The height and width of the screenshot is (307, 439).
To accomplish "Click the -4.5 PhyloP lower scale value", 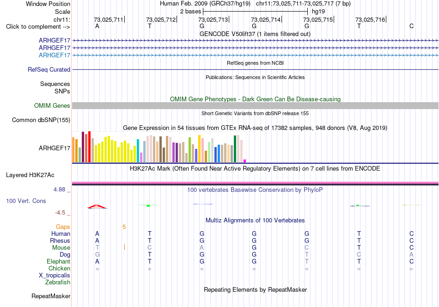I will 60,213.
